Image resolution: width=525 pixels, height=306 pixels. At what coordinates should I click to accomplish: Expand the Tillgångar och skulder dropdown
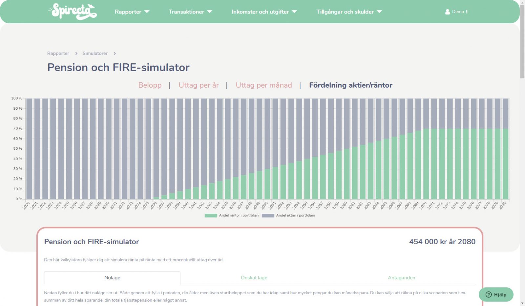[x=348, y=11]
